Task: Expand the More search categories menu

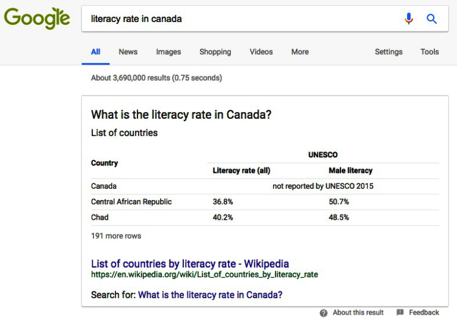Action: point(300,52)
